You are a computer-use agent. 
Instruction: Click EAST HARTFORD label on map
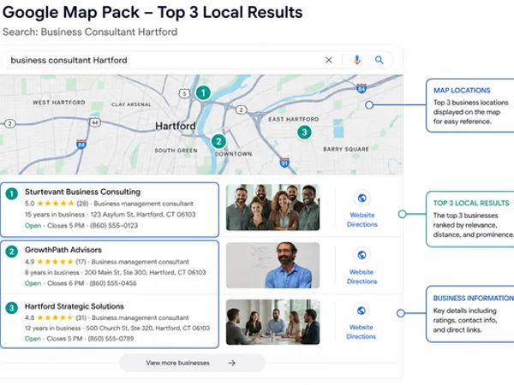pyautogui.click(x=293, y=119)
